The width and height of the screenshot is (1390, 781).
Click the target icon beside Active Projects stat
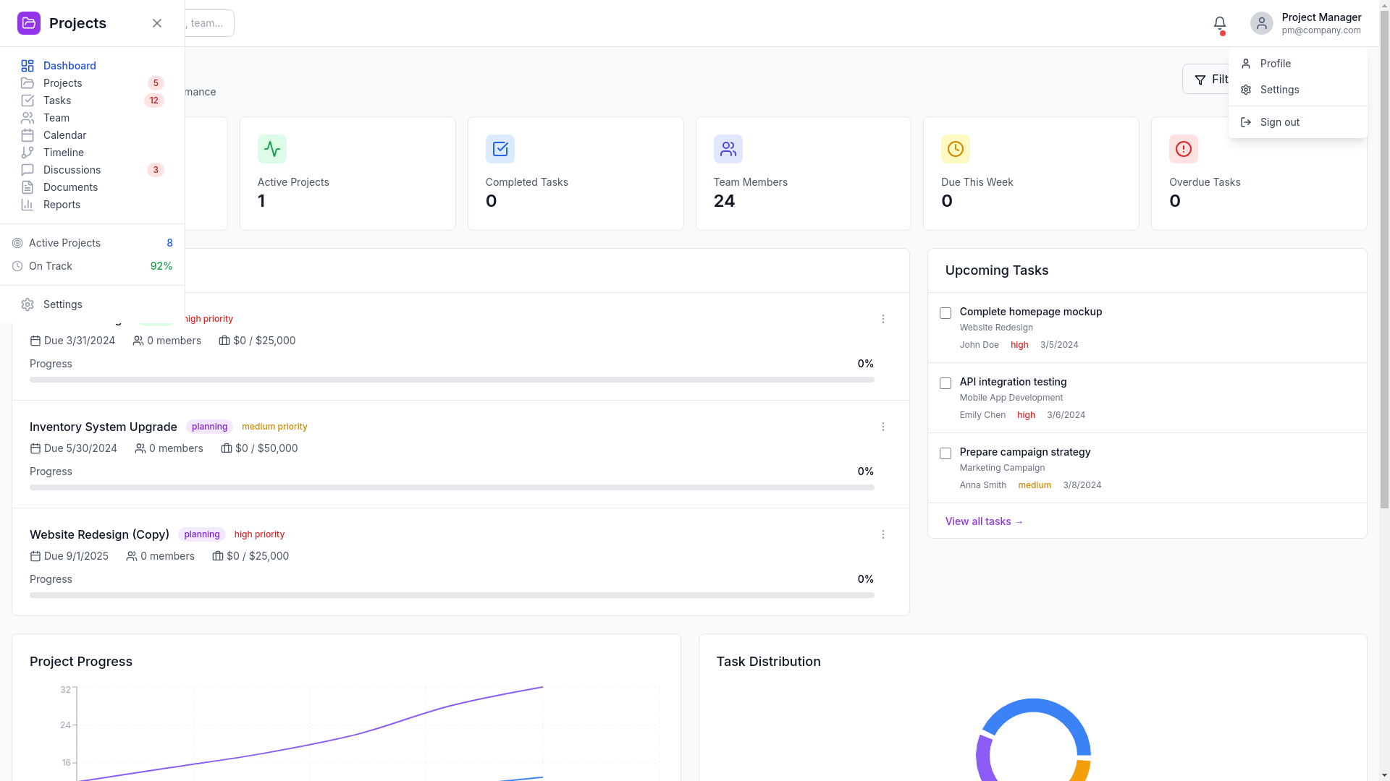point(17,243)
